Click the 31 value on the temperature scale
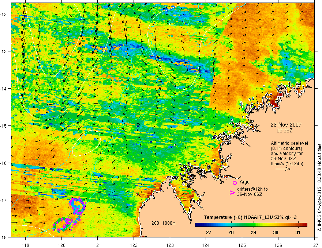This screenshot has width=322, height=248. coord(298,233)
